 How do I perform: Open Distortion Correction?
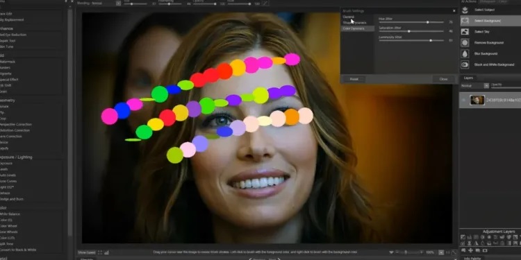pos(15,130)
